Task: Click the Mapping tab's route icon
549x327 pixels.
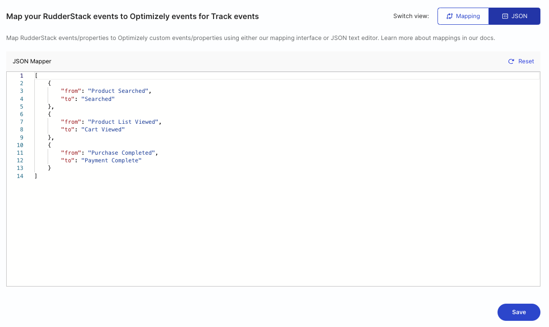Action: (449, 16)
